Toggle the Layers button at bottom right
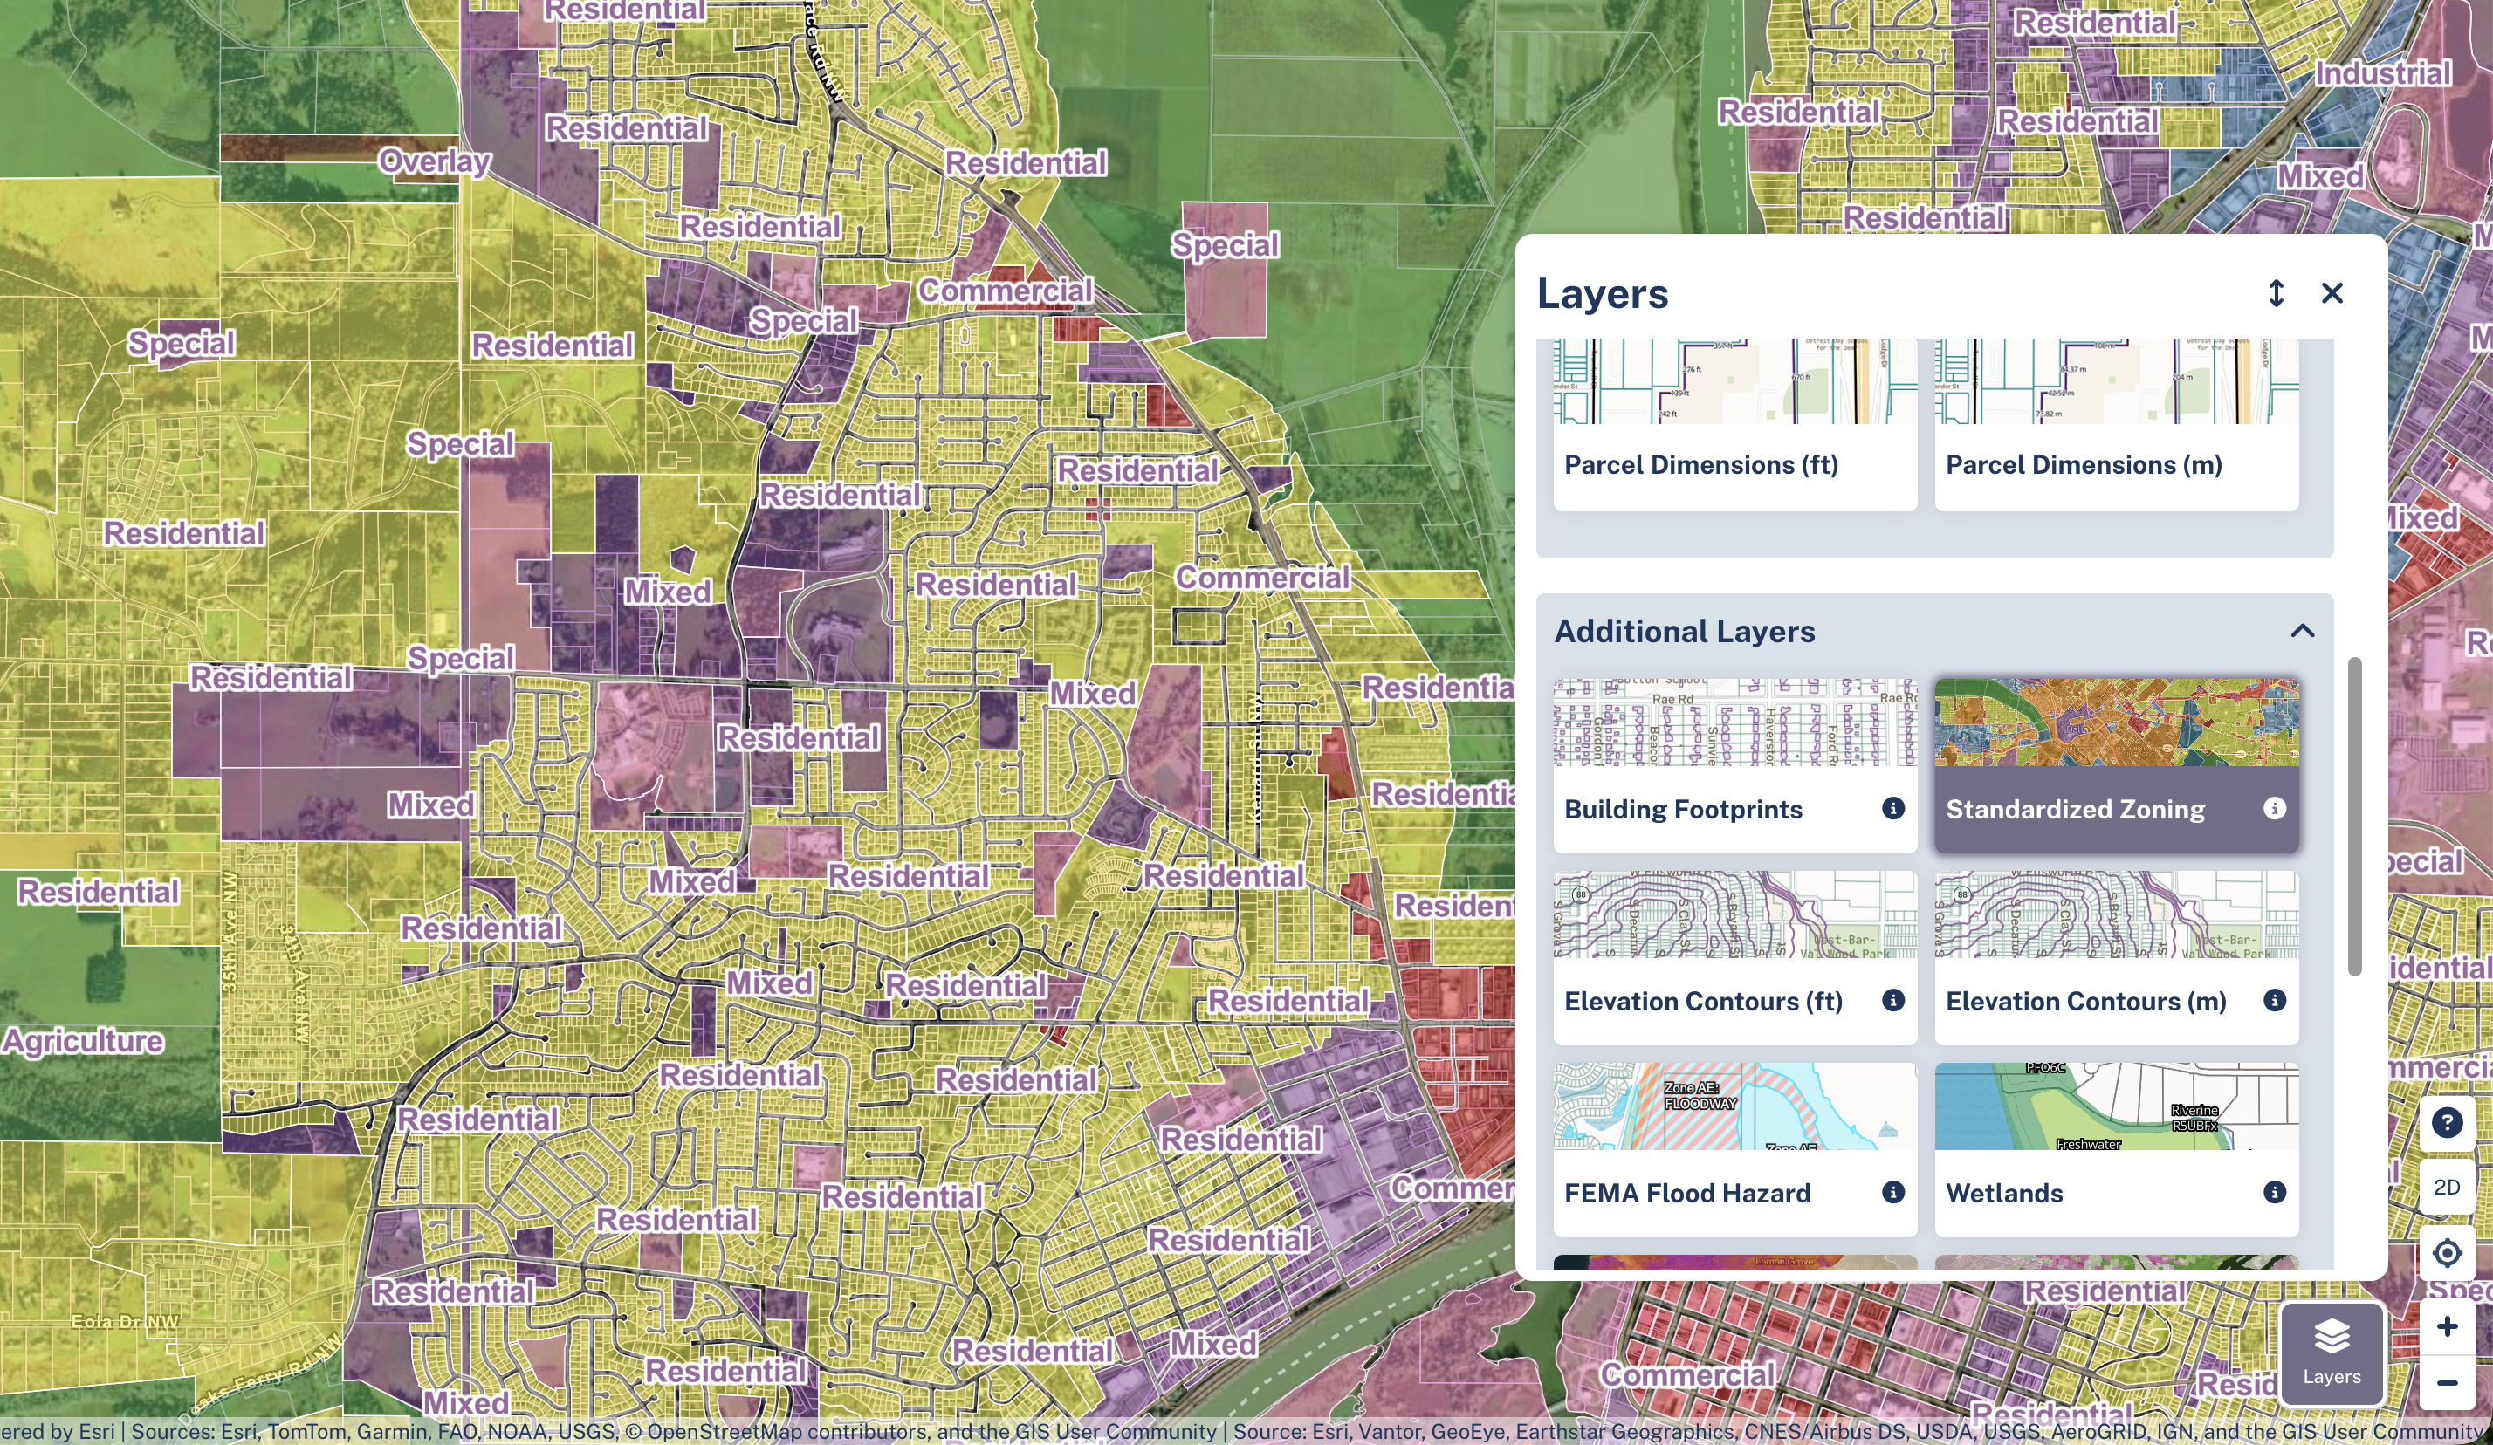 coord(2331,1353)
